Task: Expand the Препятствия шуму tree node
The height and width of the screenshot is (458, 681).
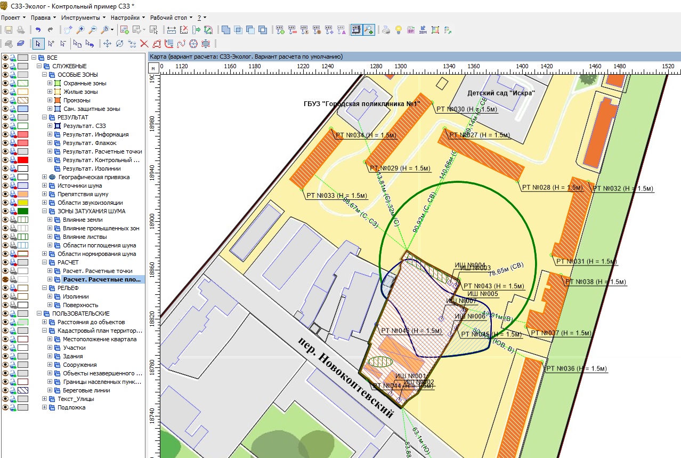Action: 45,194
